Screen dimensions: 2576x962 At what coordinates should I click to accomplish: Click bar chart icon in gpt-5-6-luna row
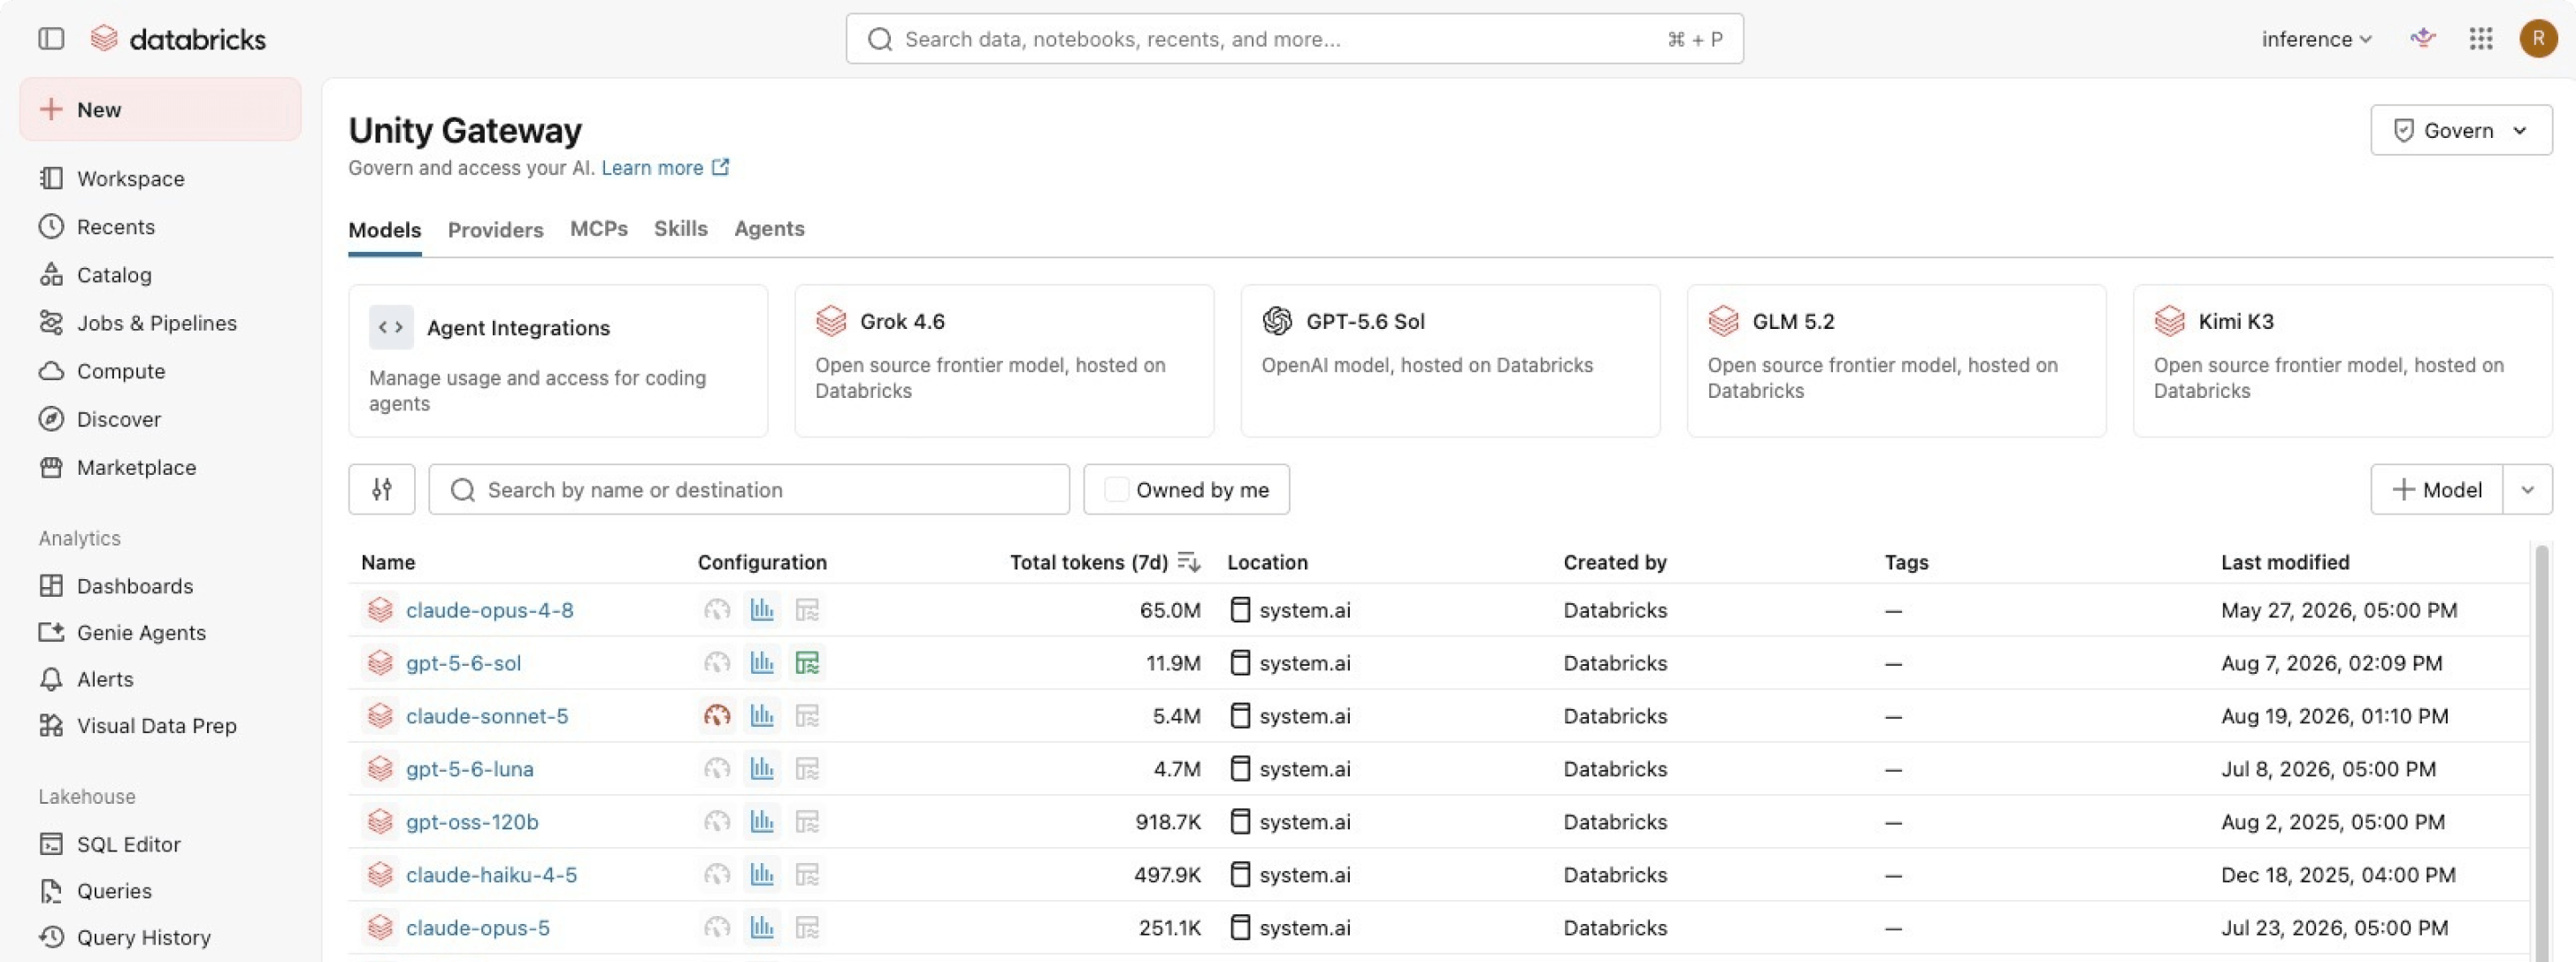(762, 769)
